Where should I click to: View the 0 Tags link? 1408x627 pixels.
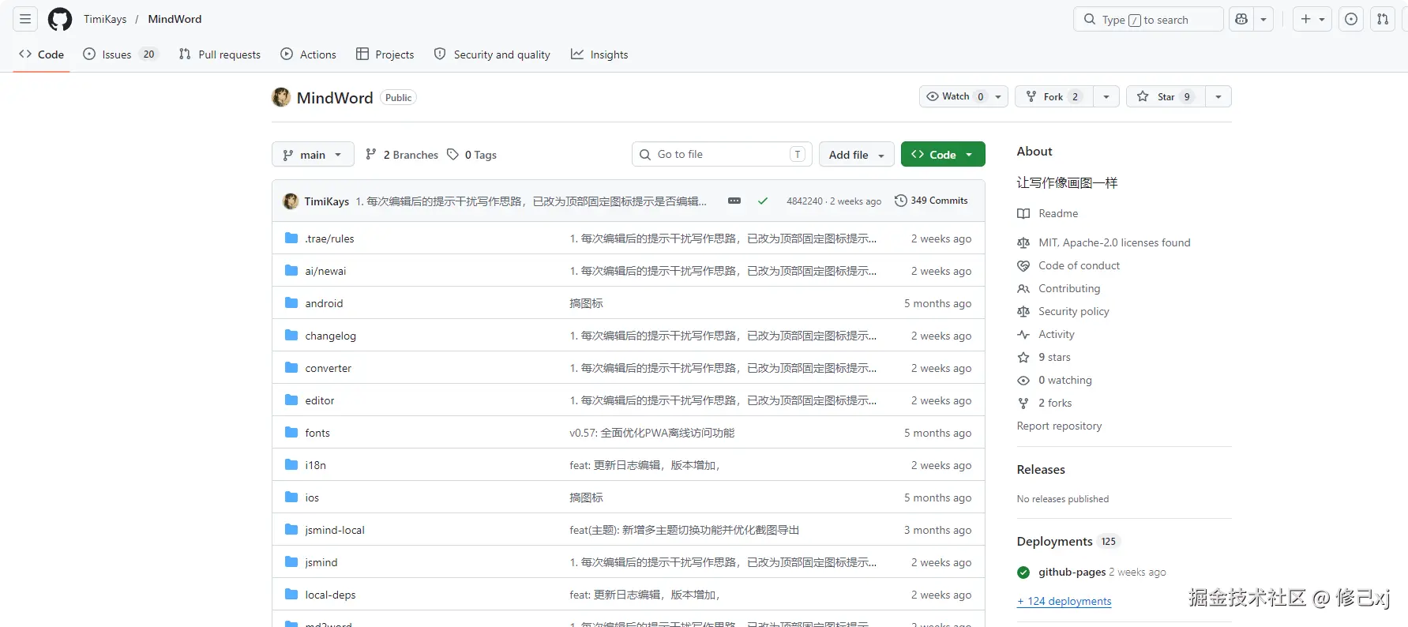(x=472, y=155)
